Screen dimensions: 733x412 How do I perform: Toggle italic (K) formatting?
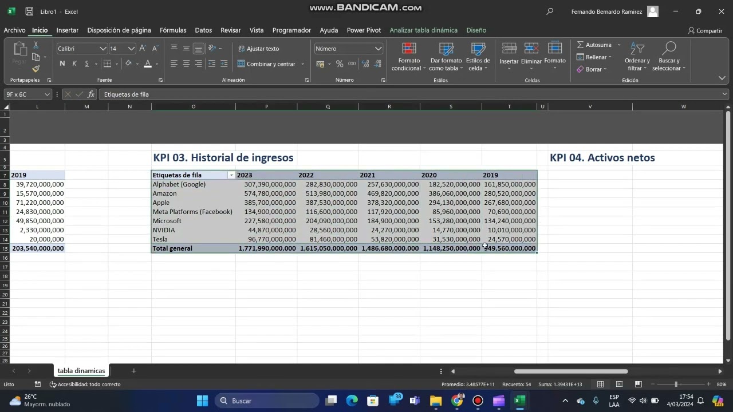pyautogui.click(x=74, y=64)
